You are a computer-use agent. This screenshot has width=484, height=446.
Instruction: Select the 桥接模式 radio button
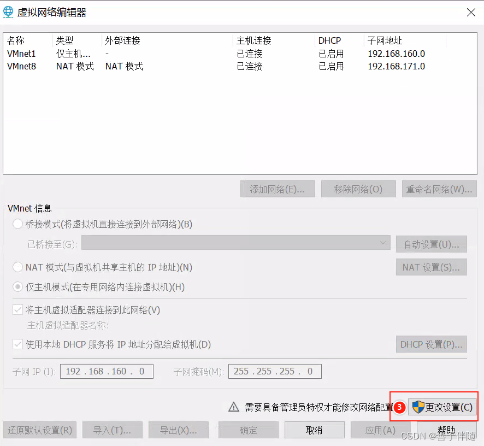tap(17, 224)
